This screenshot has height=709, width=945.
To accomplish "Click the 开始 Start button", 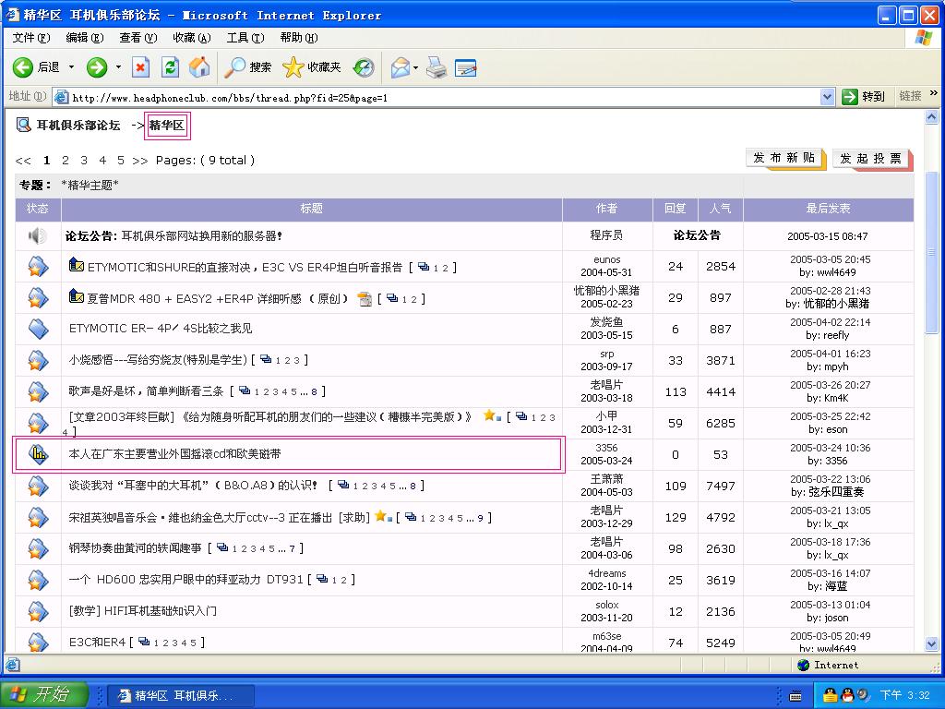I will [x=44, y=694].
